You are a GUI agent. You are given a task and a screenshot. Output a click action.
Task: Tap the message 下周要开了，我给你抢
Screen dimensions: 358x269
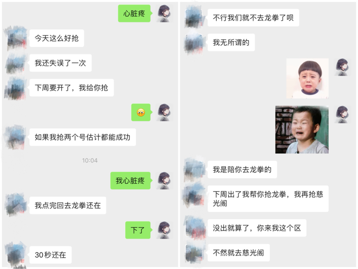(72, 88)
